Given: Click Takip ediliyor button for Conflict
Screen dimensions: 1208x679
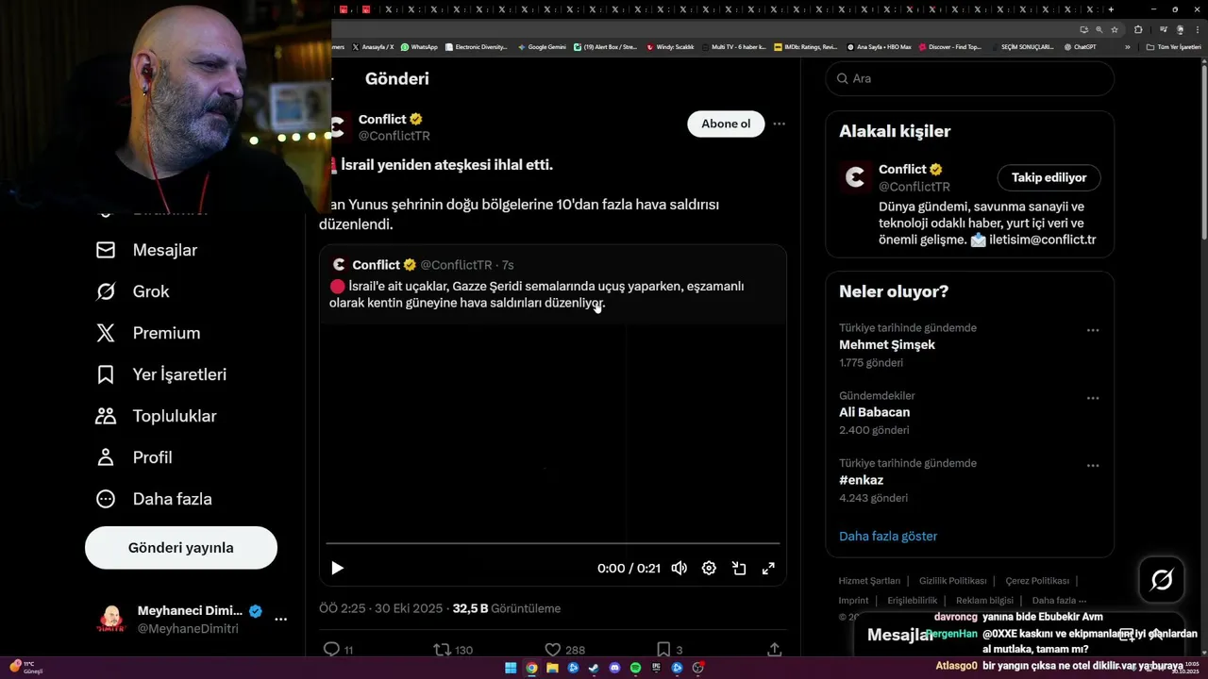Looking at the screenshot, I should click(x=1049, y=177).
